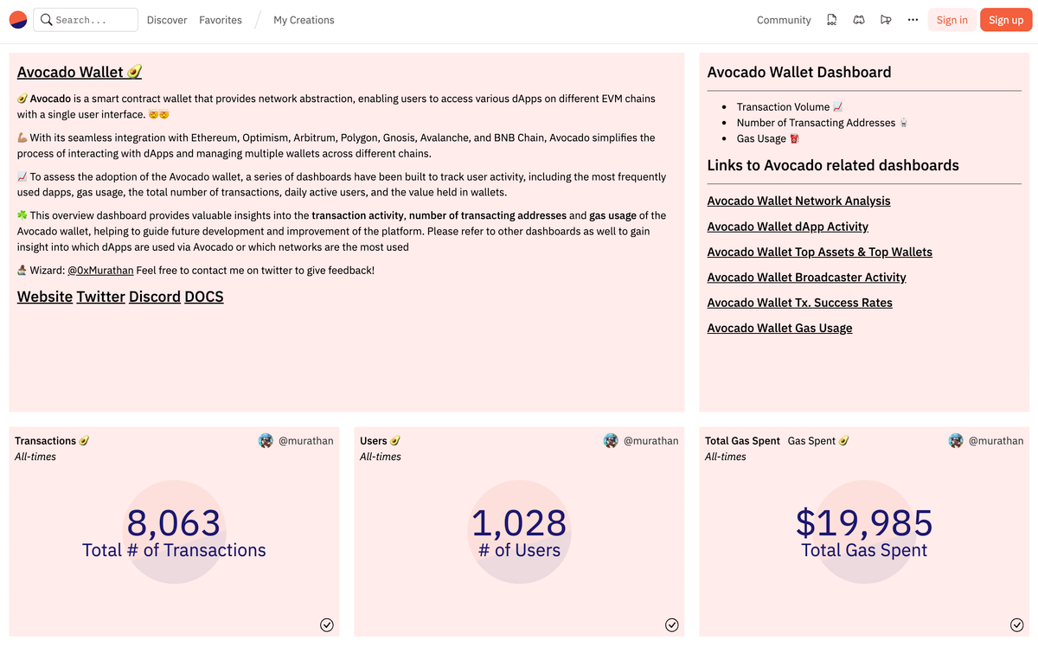
Task: Open the docs file icon in header
Action: (x=831, y=20)
